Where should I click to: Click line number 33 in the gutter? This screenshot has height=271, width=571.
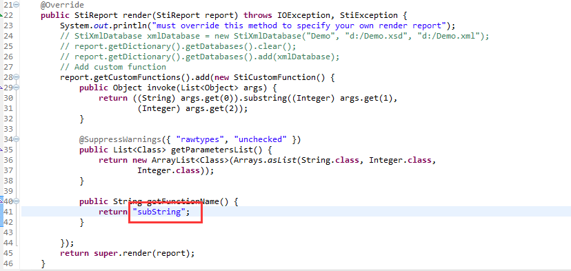tap(8, 129)
